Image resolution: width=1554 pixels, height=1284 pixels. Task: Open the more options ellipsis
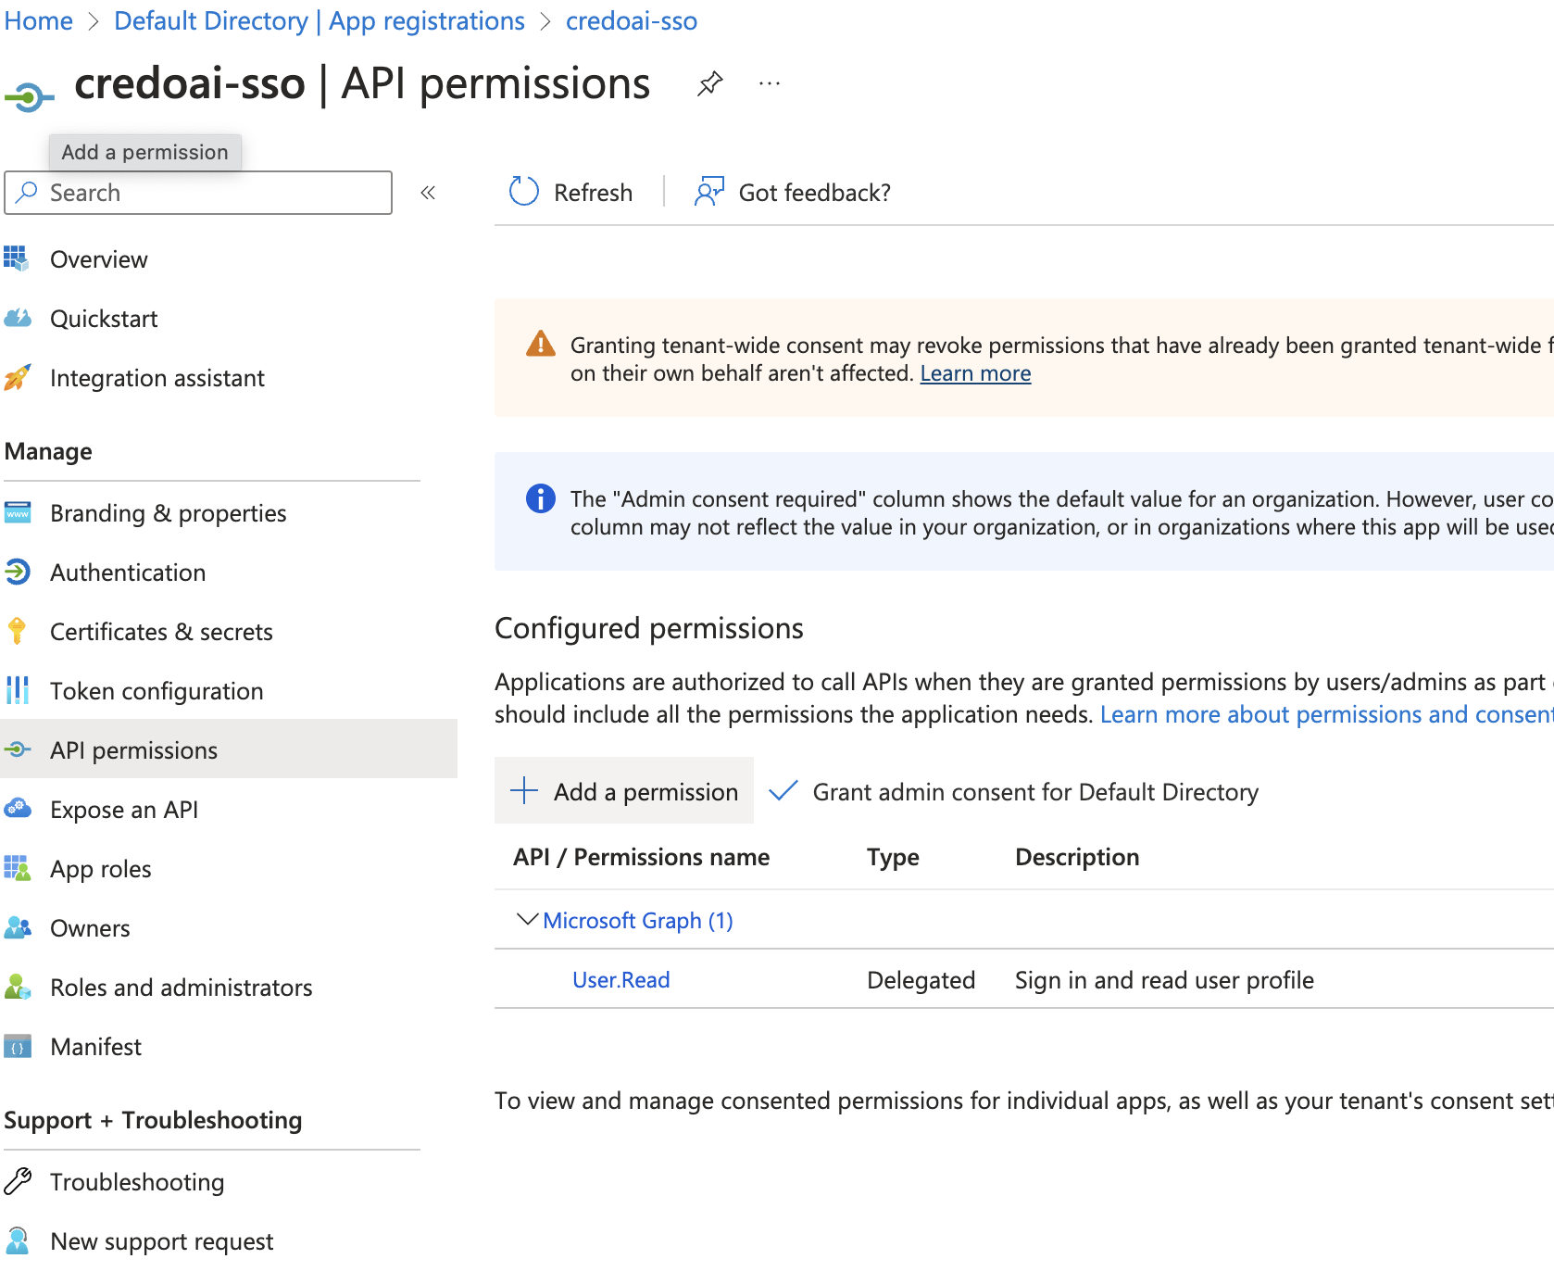click(x=769, y=84)
